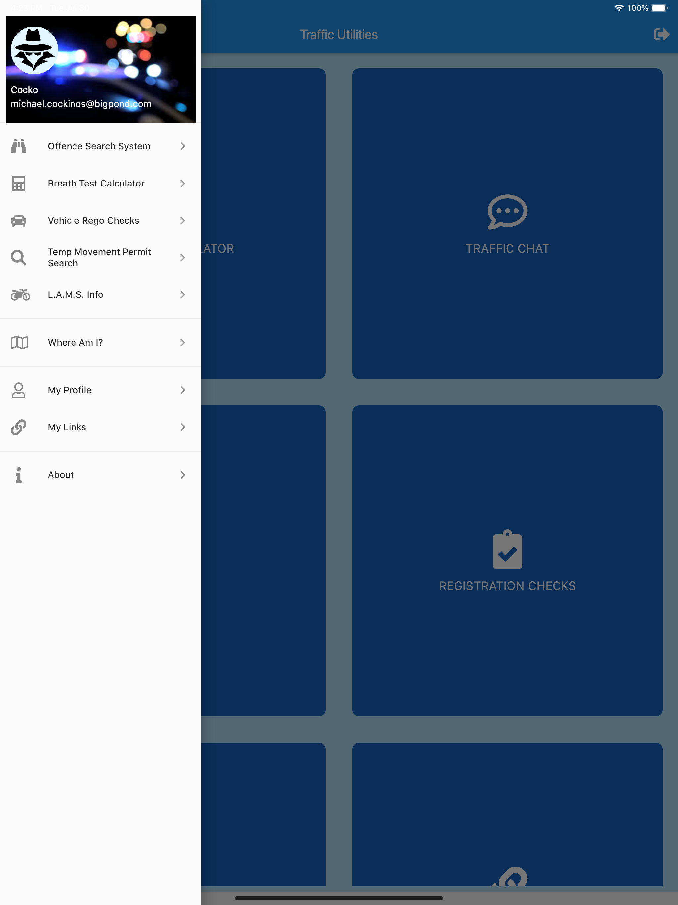The width and height of the screenshot is (678, 905).
Task: Tap the chevron next to About
Action: coord(183,475)
